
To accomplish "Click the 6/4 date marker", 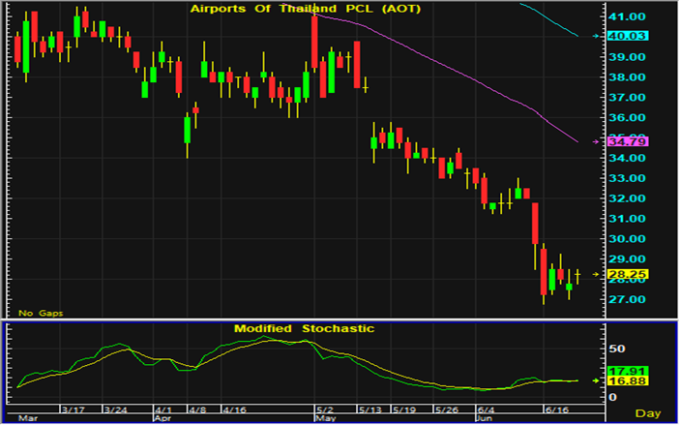I will coord(487,410).
